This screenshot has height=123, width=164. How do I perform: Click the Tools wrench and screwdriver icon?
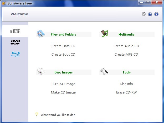click(104, 72)
